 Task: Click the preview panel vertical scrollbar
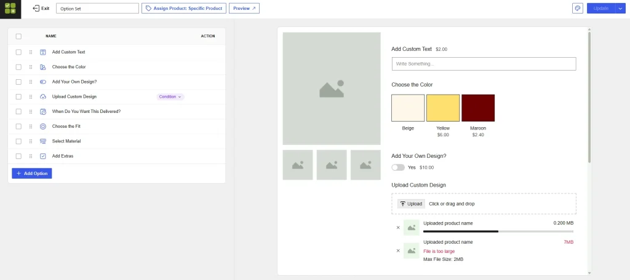(x=589, y=97)
